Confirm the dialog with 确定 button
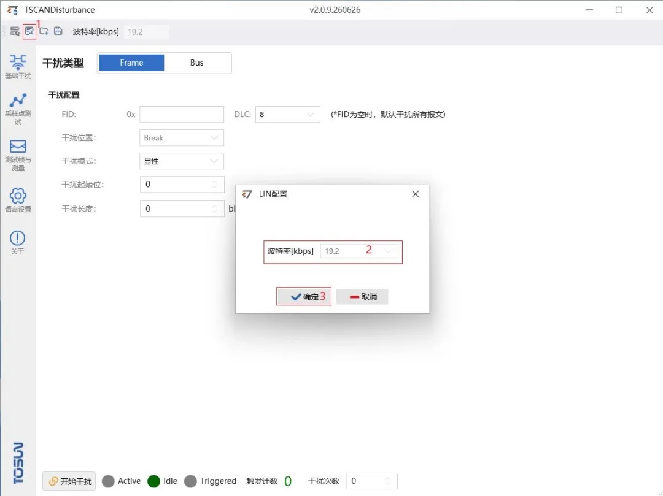Screen dimensions: 663x496 pyautogui.click(x=304, y=296)
